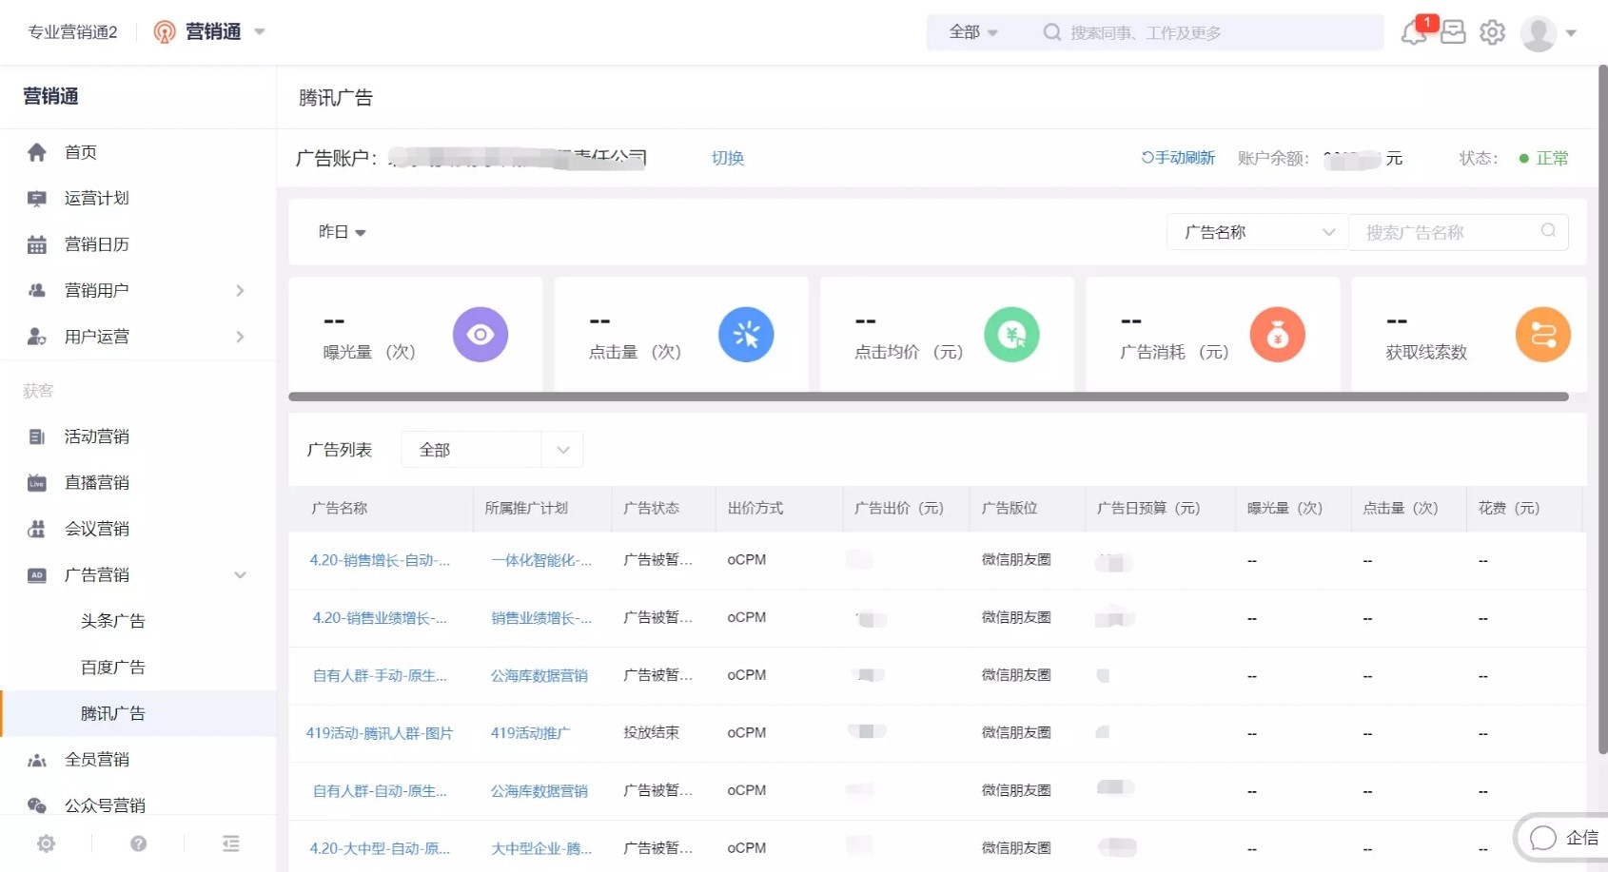
Task: Open the 广告名称 filter dropdown
Action: [1258, 232]
